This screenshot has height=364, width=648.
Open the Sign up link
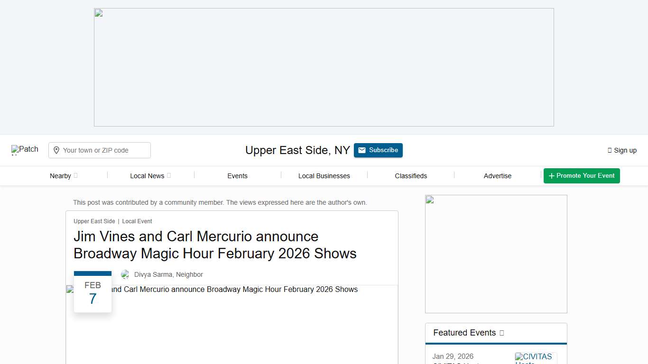coord(622,150)
